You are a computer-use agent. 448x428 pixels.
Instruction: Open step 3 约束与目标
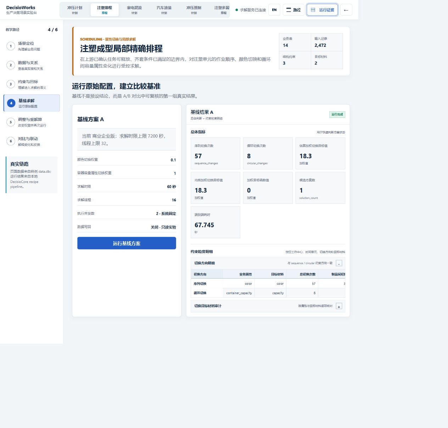(x=32, y=84)
